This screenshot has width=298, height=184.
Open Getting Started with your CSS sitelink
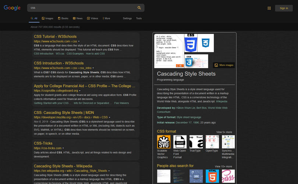tap(52, 103)
